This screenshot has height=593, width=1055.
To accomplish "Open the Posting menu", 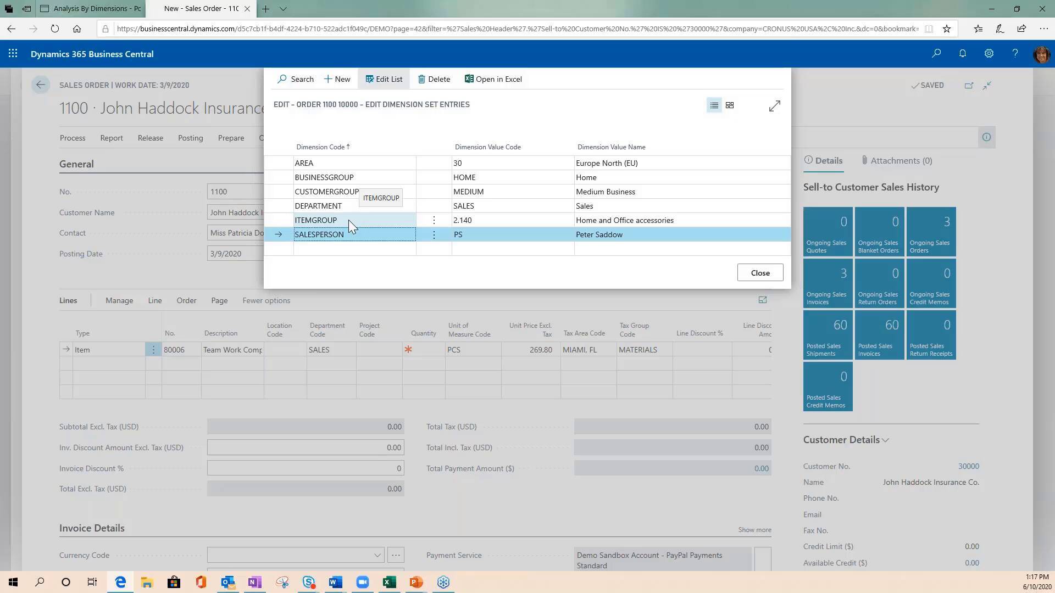I will (x=190, y=138).
